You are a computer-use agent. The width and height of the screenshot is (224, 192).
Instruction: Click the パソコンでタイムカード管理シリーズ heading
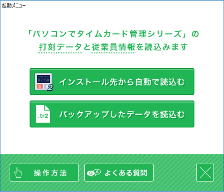coord(107,34)
